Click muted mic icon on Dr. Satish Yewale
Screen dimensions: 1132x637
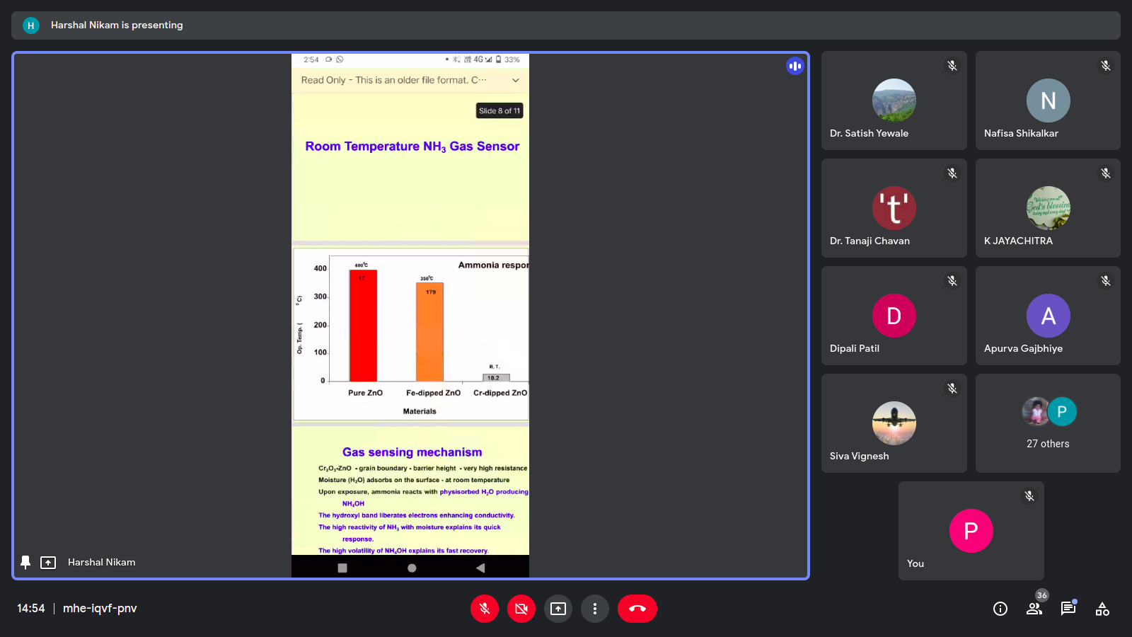(x=952, y=66)
